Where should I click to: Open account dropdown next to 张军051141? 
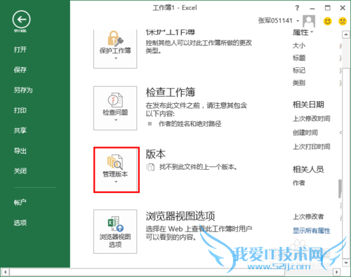click(x=298, y=21)
